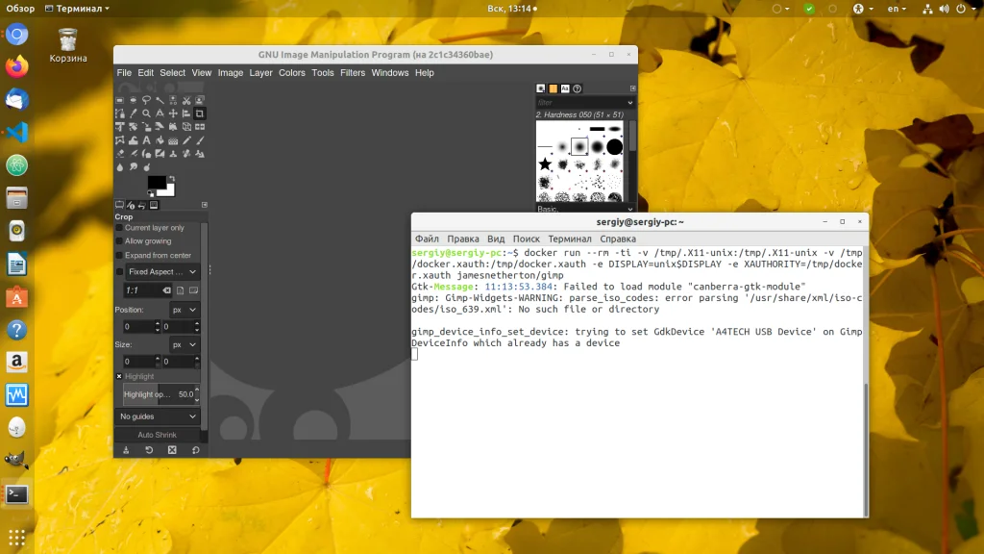Select the Eraser tool
The image size is (984, 554).
(x=120, y=154)
